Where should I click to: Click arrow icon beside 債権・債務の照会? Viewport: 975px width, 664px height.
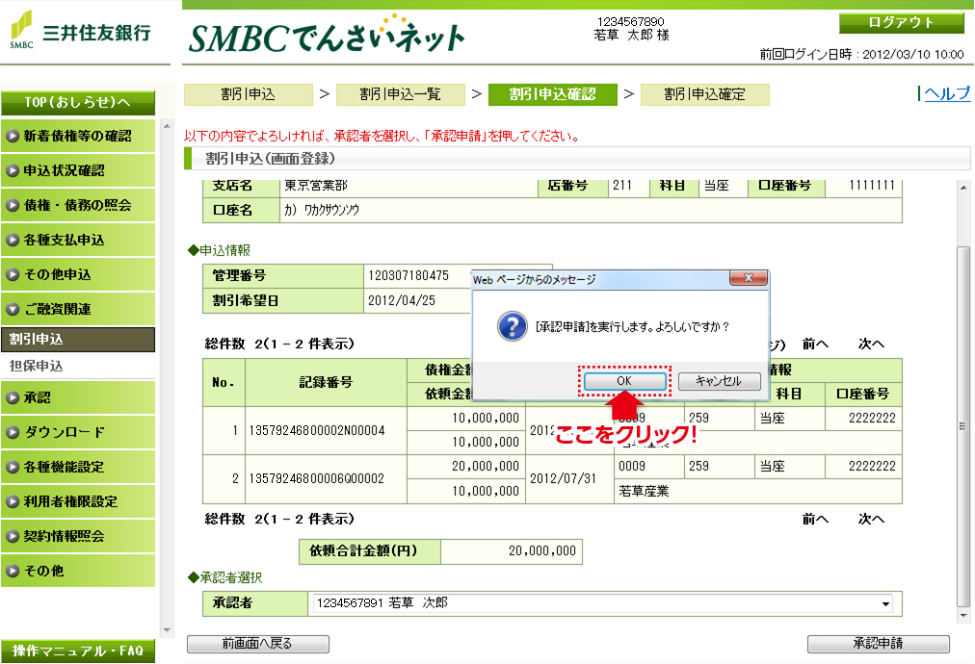click(x=13, y=206)
